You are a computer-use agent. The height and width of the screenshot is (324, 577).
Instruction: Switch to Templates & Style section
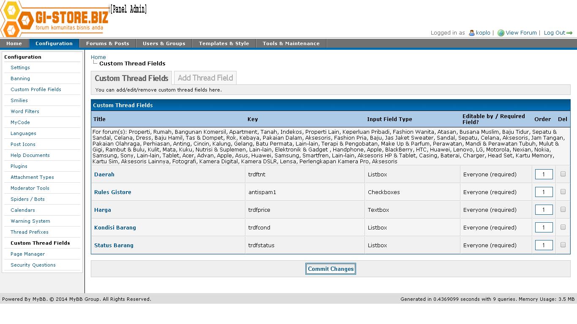(224, 43)
